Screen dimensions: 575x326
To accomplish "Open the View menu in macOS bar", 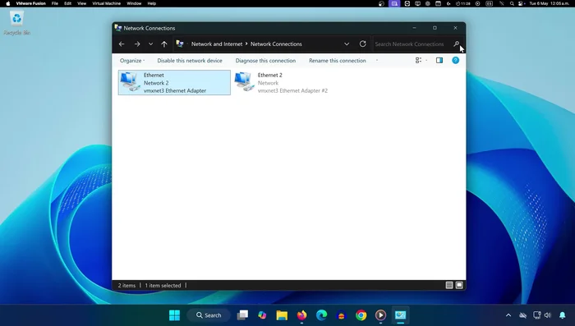I will [82, 3].
